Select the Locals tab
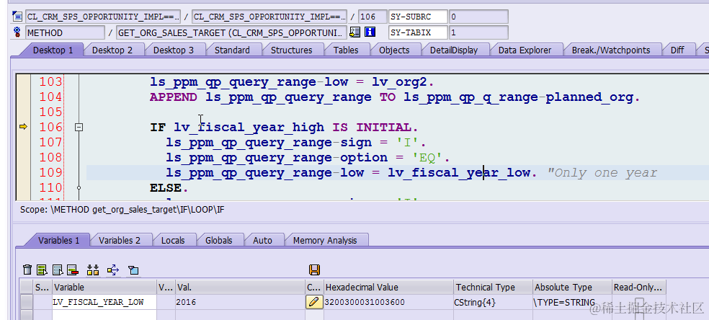 173,241
